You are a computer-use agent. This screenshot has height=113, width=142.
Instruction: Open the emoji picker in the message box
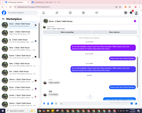coord(131,104)
